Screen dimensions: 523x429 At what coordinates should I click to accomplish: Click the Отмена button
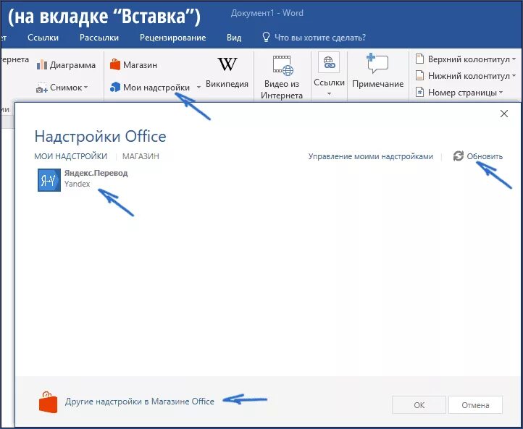click(475, 405)
